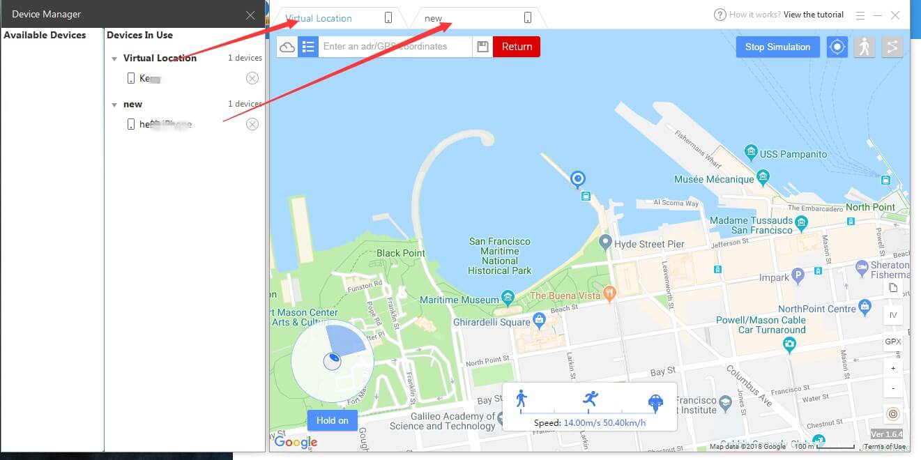Click the Stop Simulation button
This screenshot has height=460, width=921.
coord(777,47)
